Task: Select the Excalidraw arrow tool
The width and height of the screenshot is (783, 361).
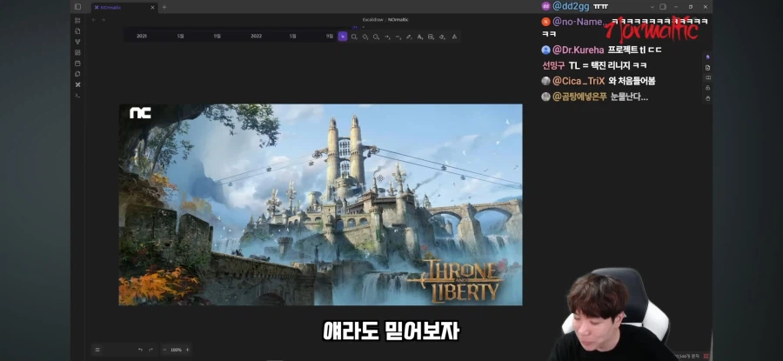Action: click(x=387, y=37)
